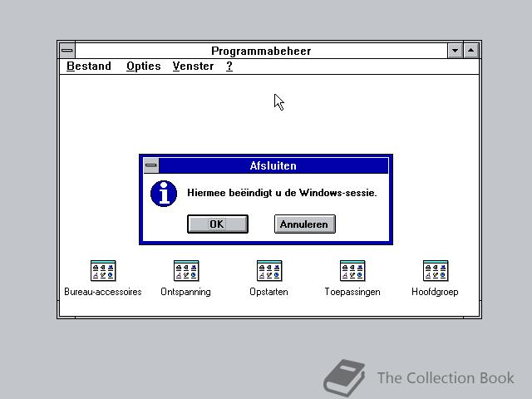Click the Afsluiten dialog title bar
This screenshot has width=532, height=399.
273,165
